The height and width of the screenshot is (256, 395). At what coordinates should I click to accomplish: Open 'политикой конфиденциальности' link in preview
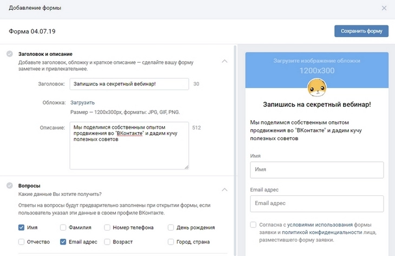[322, 232]
